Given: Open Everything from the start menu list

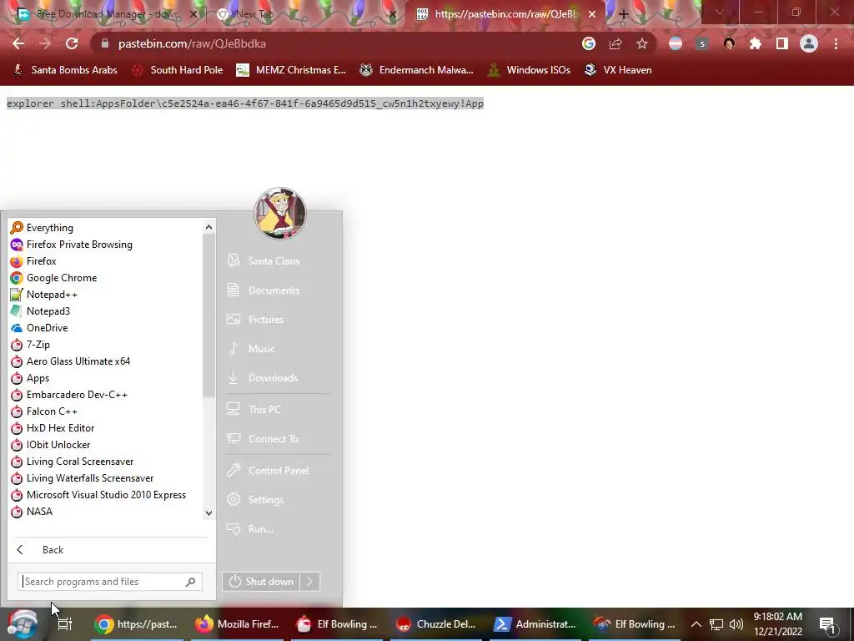Looking at the screenshot, I should click(106, 228).
